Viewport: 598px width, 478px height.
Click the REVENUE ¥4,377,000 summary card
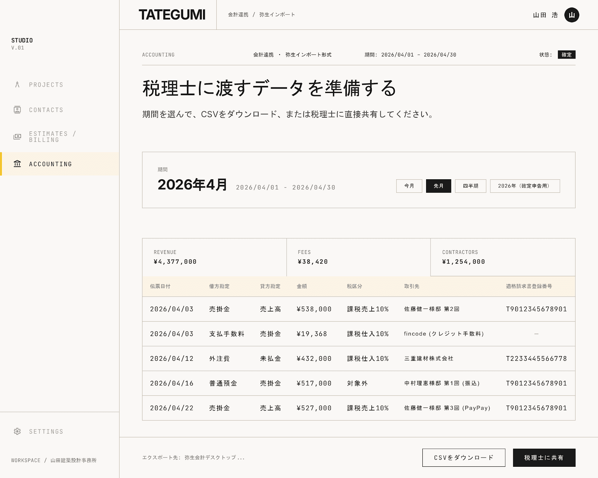(214, 257)
